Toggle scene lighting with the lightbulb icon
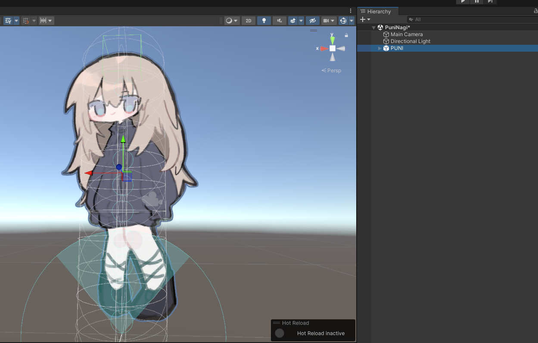 pos(264,21)
